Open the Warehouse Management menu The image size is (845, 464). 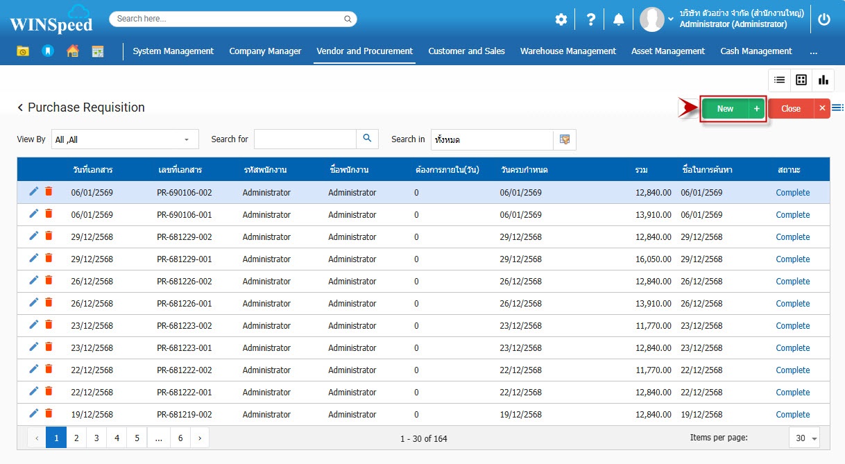tap(567, 51)
